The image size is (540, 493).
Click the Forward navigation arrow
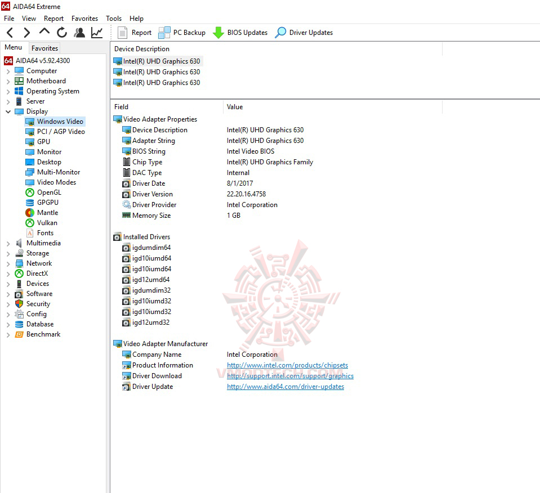(27, 33)
